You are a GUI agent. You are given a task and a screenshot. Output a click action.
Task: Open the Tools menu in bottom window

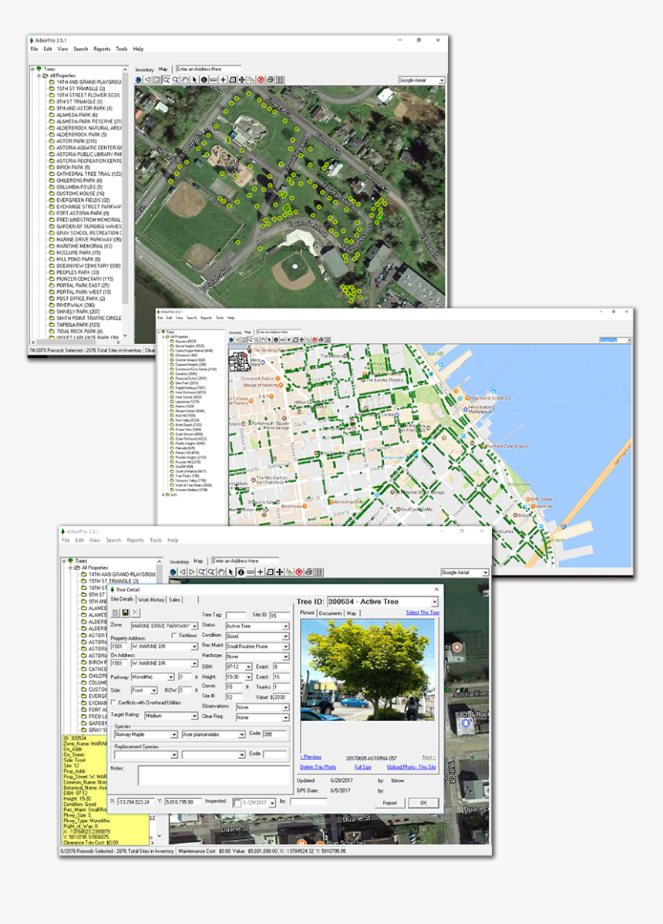tap(156, 540)
